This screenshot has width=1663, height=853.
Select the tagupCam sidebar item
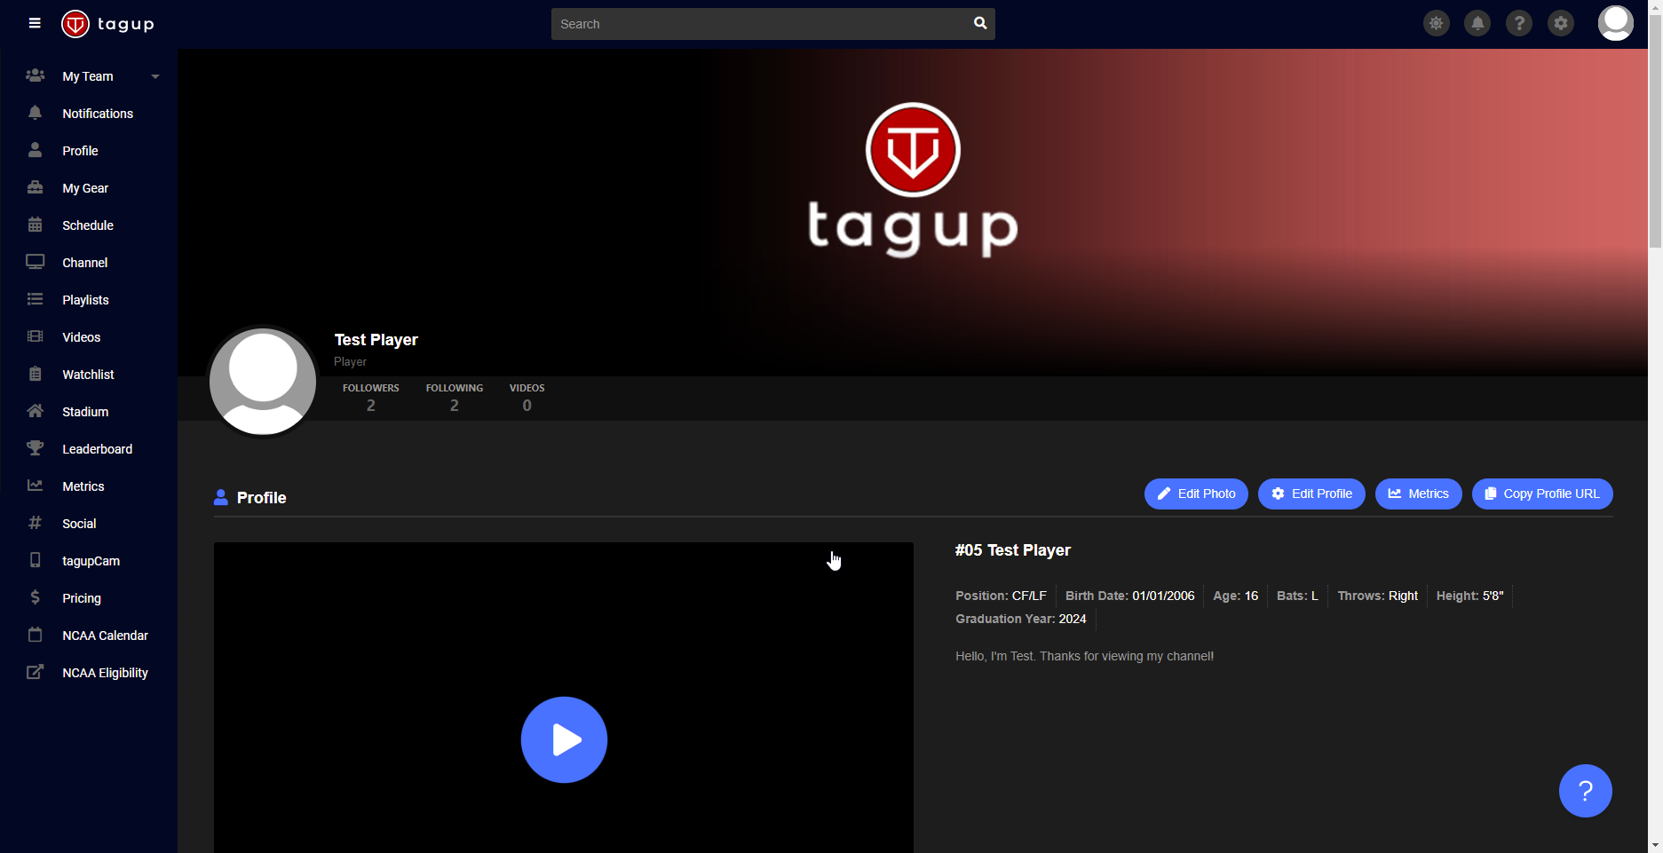click(91, 560)
